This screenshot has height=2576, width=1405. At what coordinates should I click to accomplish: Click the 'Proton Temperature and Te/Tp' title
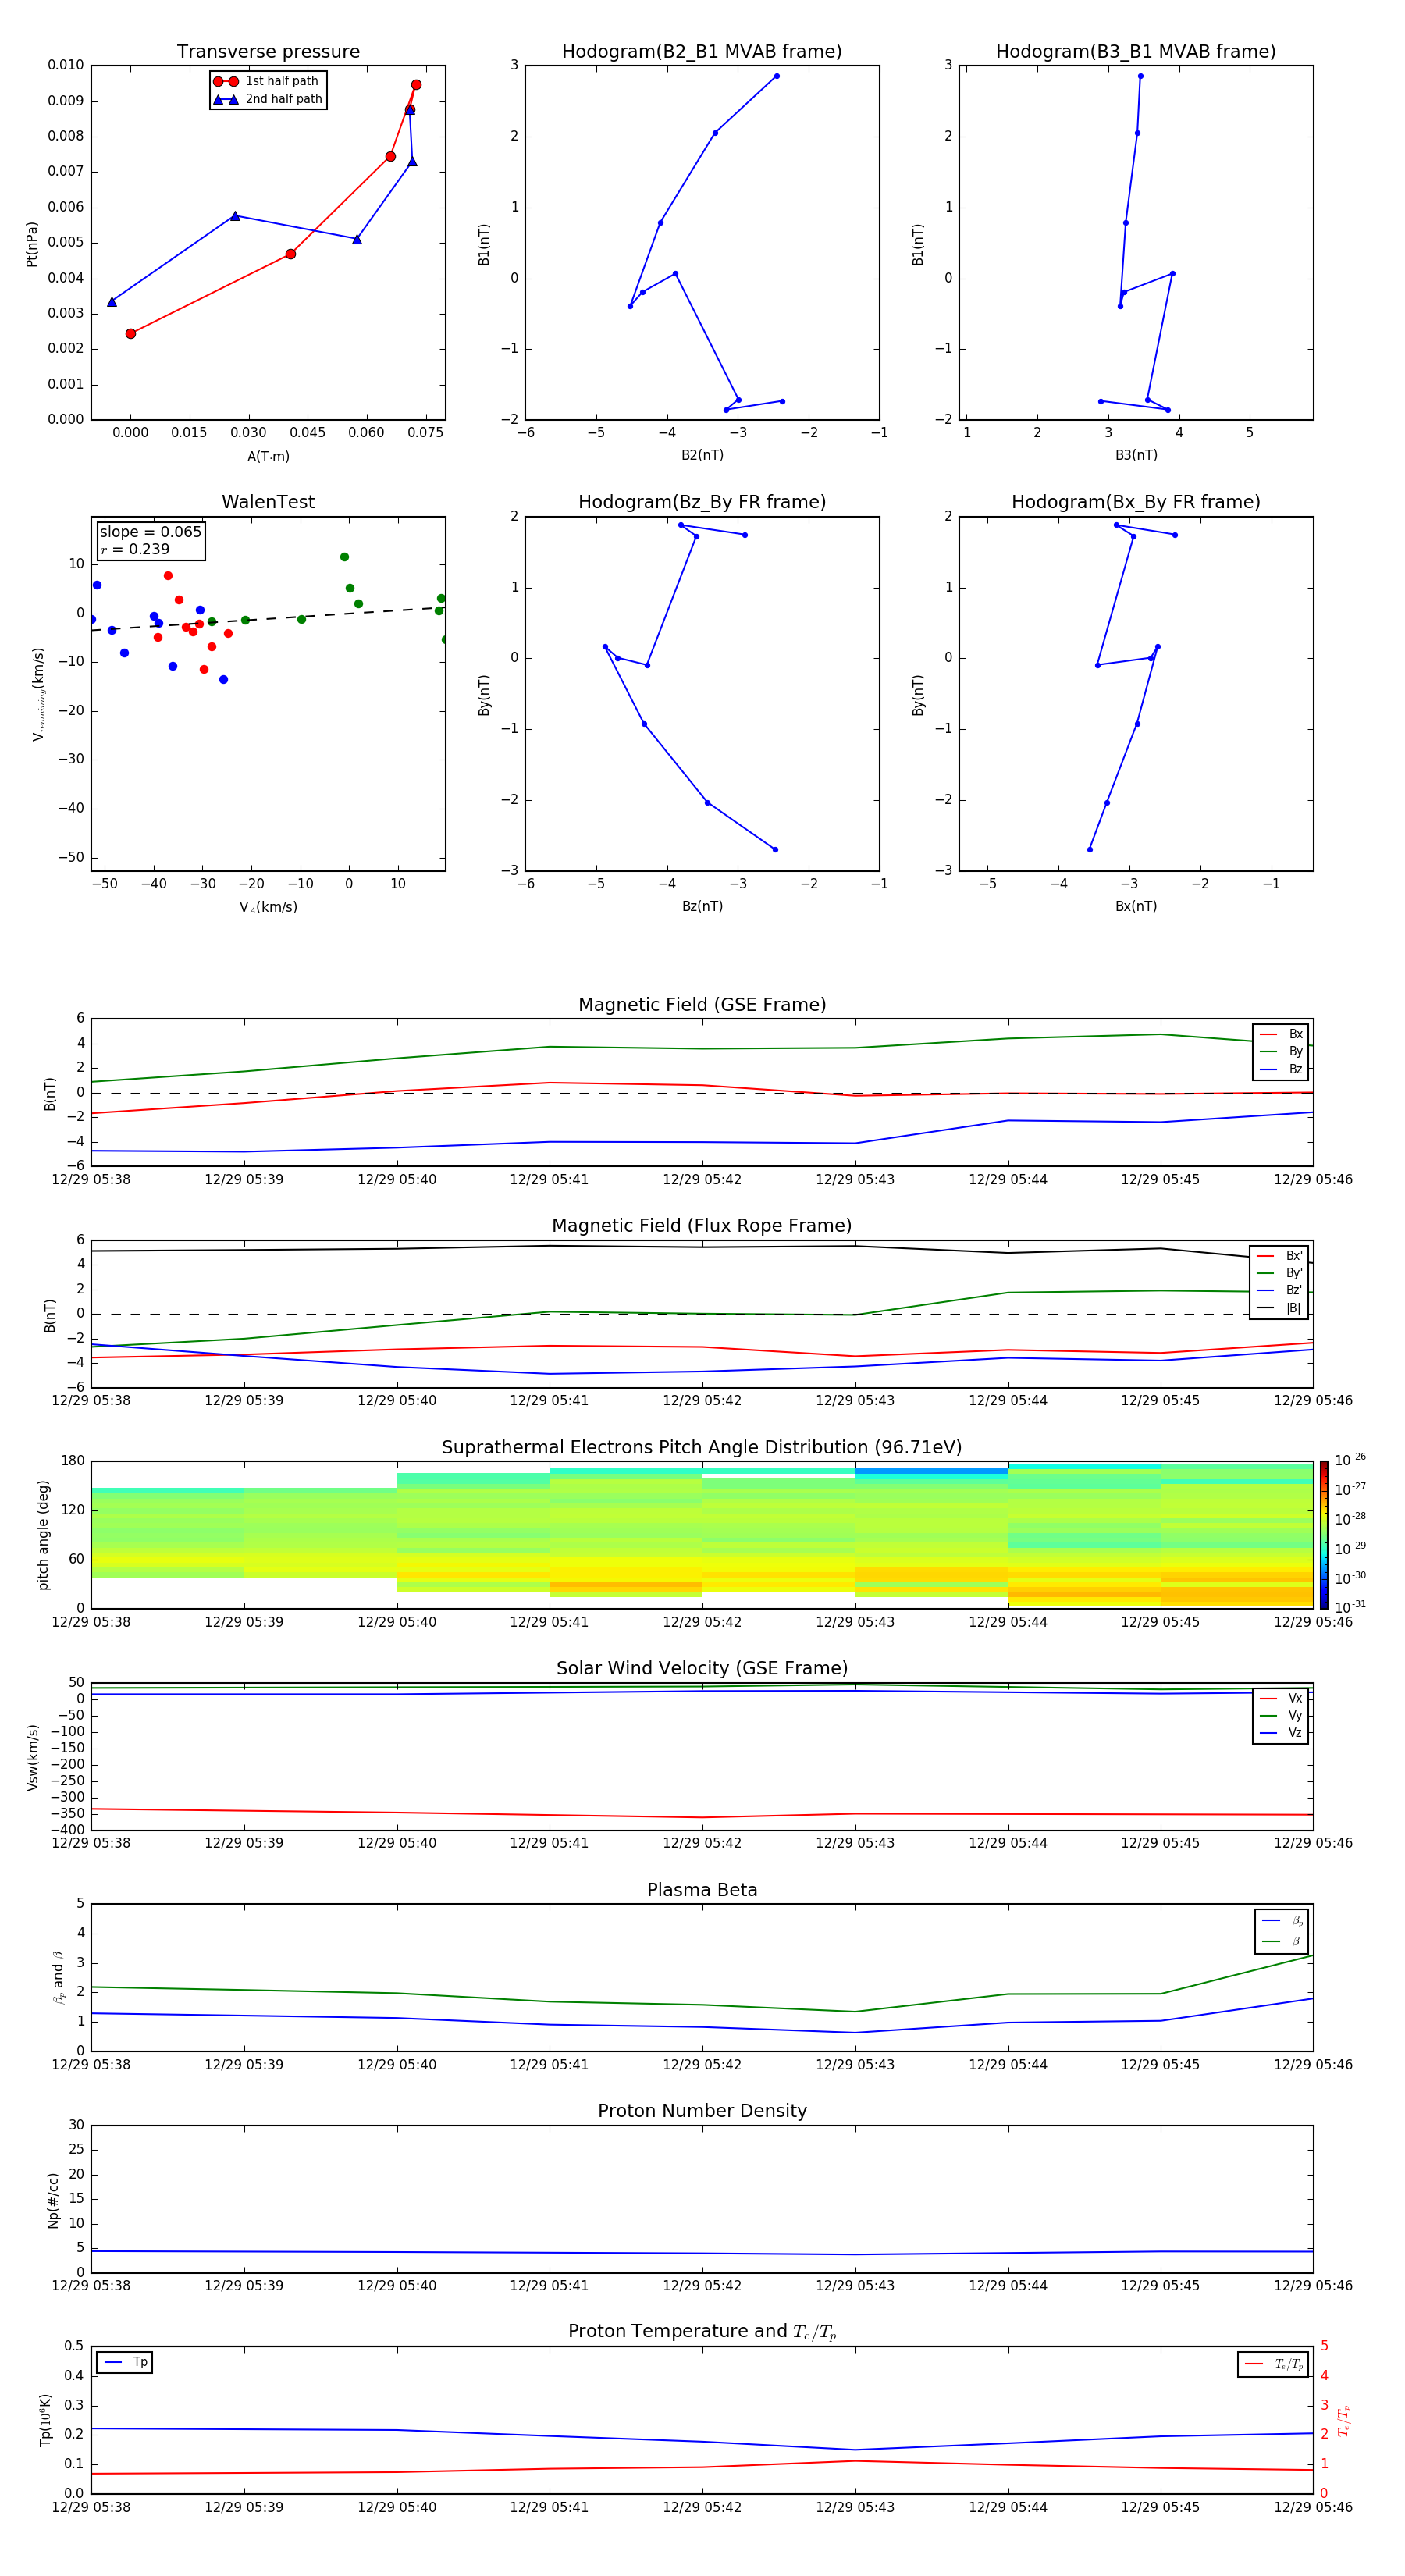[702, 2332]
